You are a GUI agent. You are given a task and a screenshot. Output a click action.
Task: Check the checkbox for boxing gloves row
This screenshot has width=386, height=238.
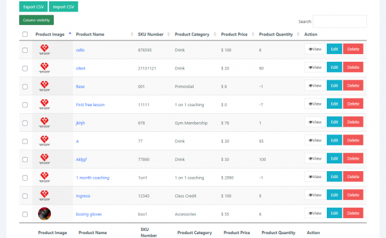(25, 214)
